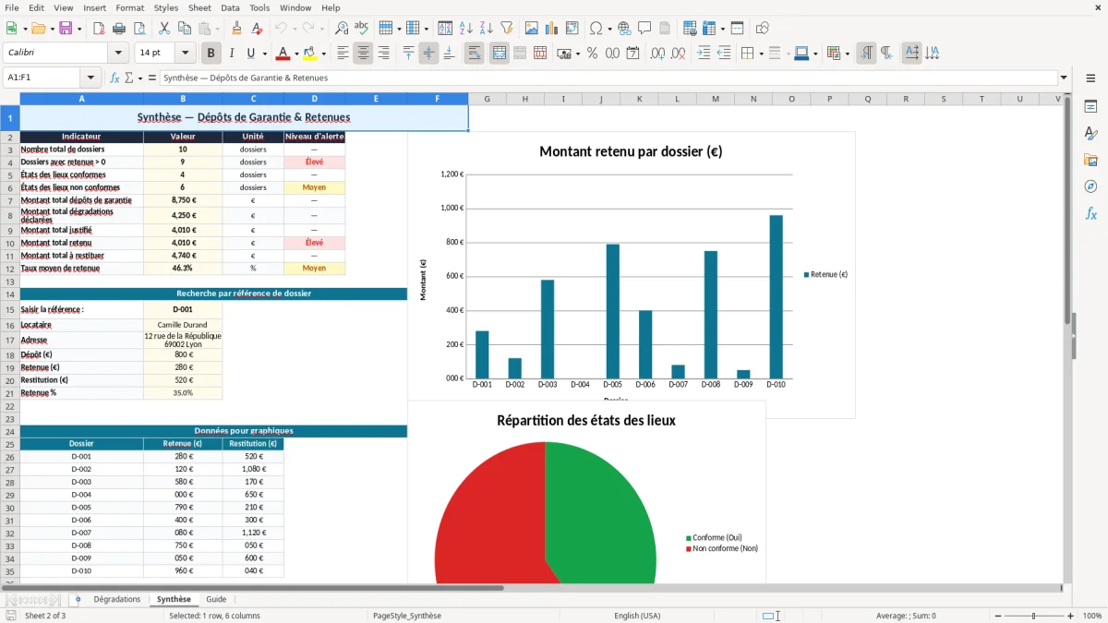Viewport: 1108px width, 623px height.
Task: Open the Borders dropdown arrow
Action: (760, 54)
